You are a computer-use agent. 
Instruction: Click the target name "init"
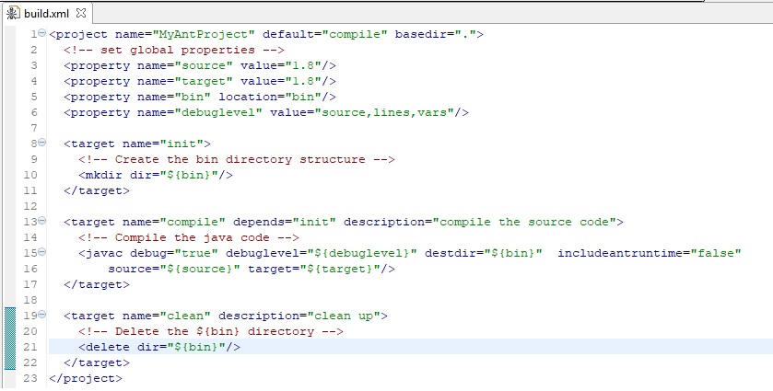coord(182,144)
